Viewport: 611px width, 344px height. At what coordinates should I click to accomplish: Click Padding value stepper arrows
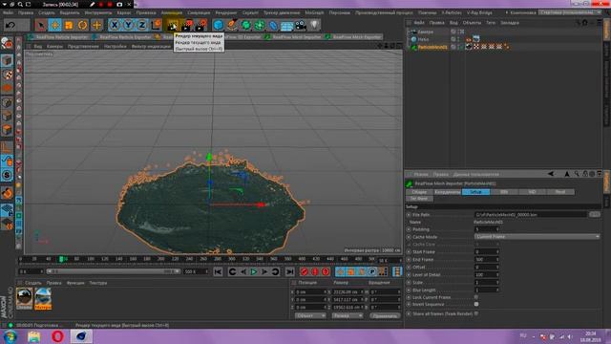[x=496, y=229]
